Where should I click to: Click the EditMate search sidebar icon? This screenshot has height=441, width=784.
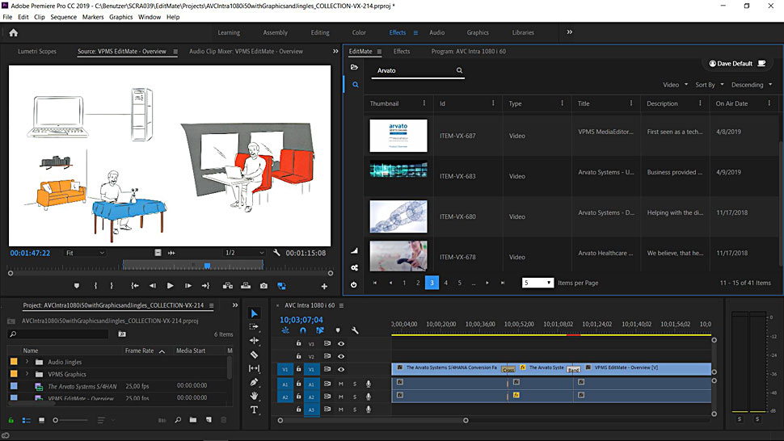coord(355,84)
